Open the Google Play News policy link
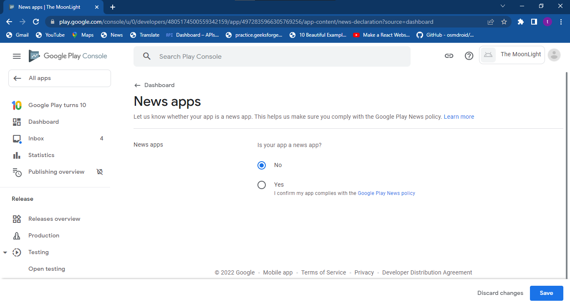This screenshot has width=570, height=307. pyautogui.click(x=386, y=193)
